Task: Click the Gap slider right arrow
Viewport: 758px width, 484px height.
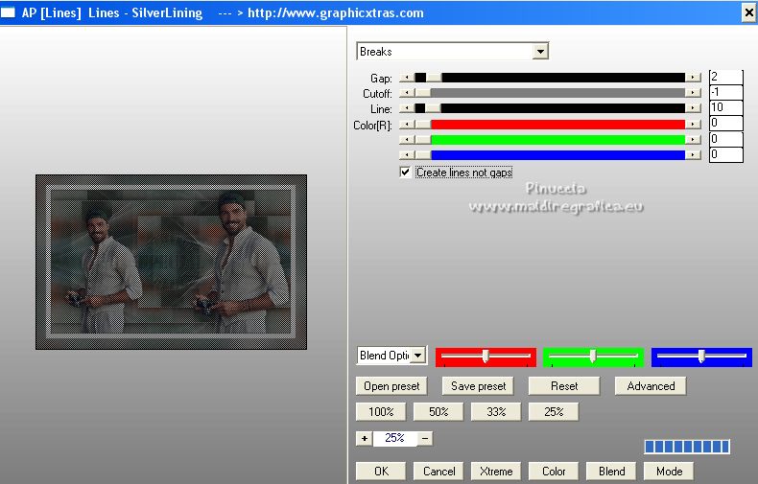Action: point(693,78)
